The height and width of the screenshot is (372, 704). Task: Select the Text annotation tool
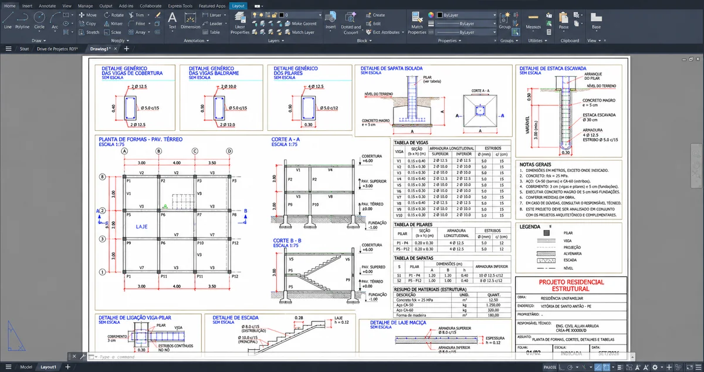172,20
